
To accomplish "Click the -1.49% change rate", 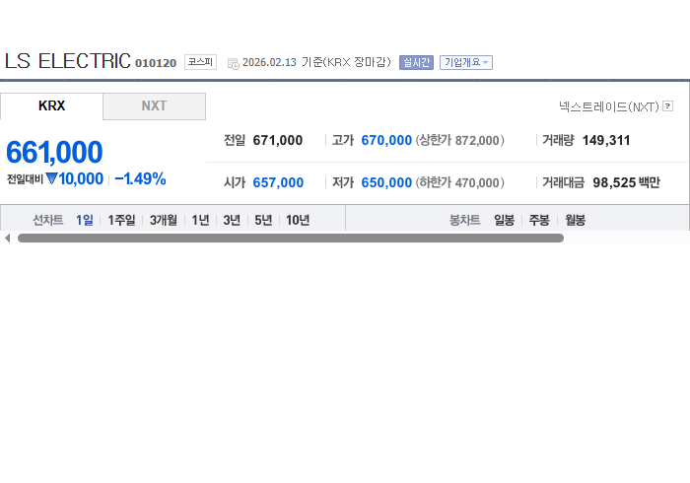I will [140, 178].
